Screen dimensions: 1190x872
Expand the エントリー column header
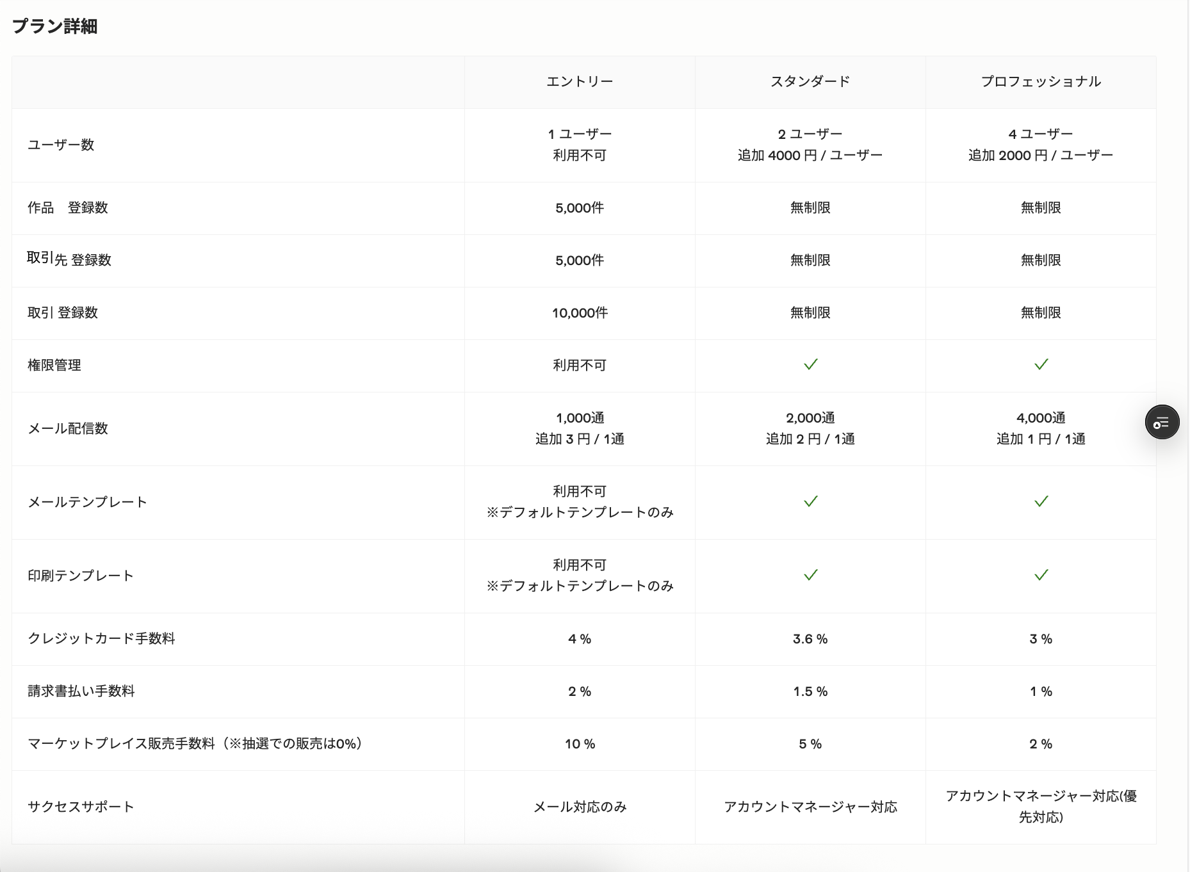[x=580, y=81]
